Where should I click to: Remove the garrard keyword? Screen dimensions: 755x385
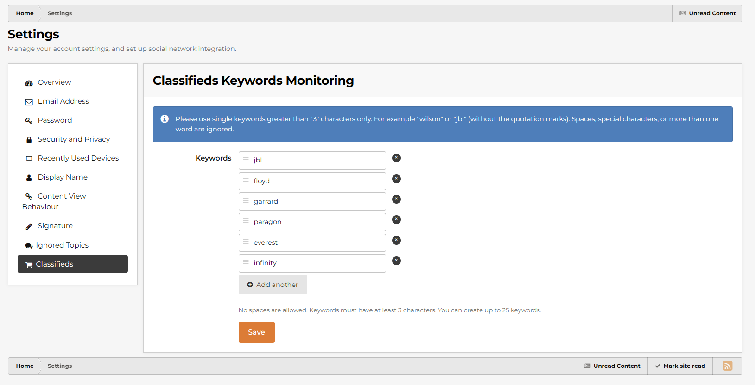tap(396, 199)
